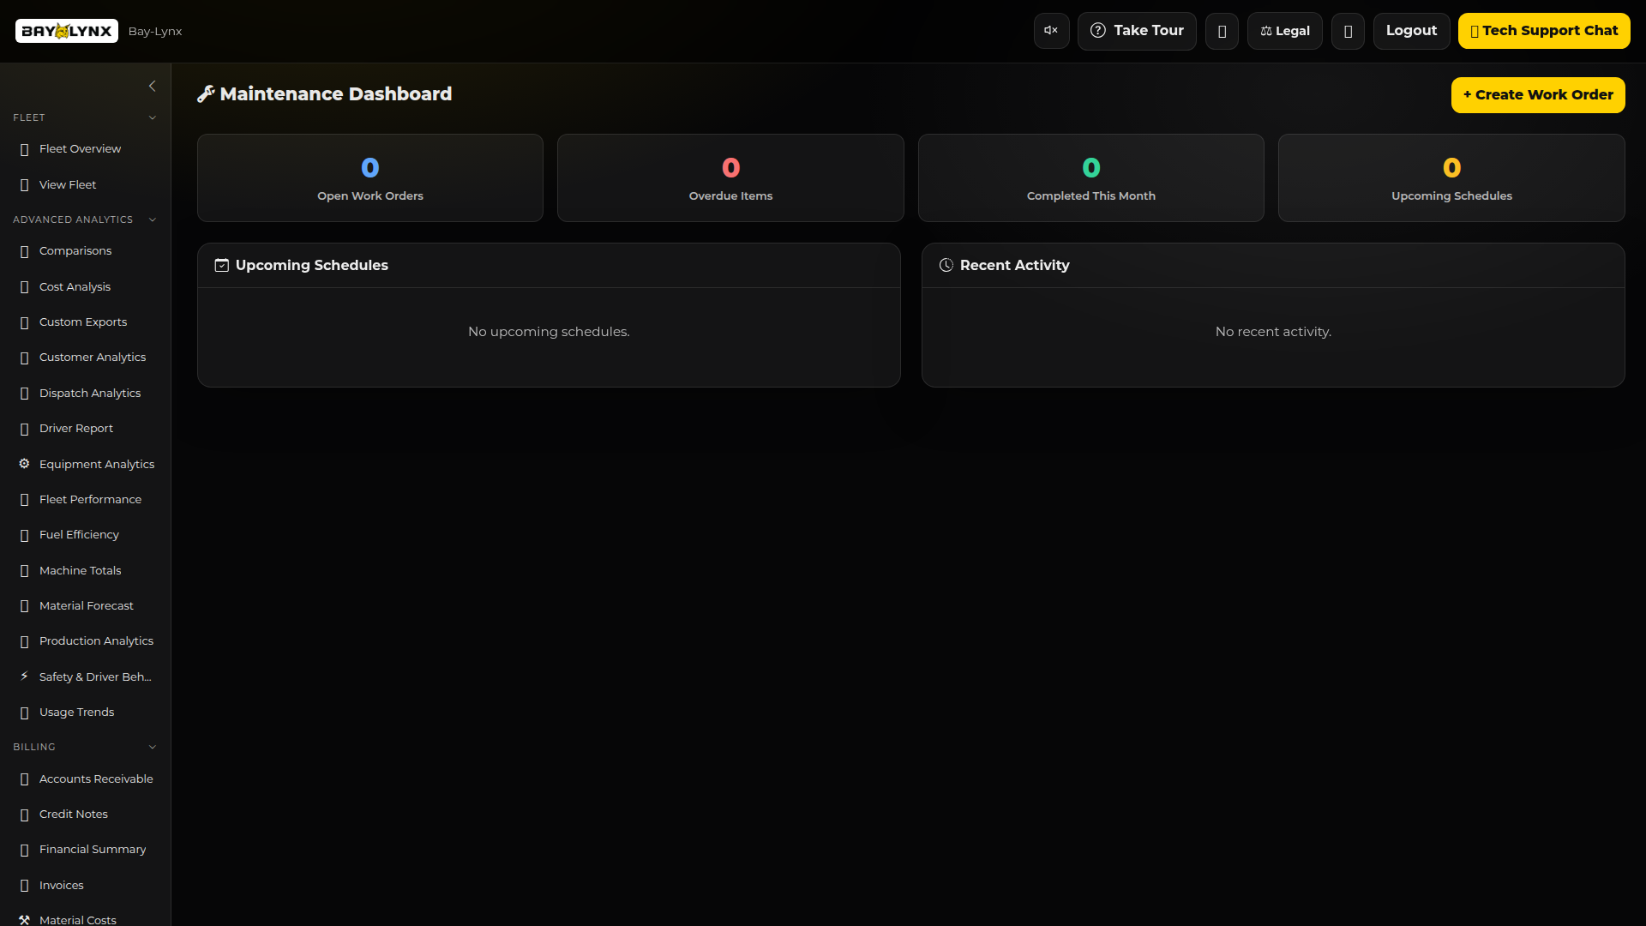1646x926 pixels.
Task: Click the clock icon beside Recent Activity
Action: [946, 265]
